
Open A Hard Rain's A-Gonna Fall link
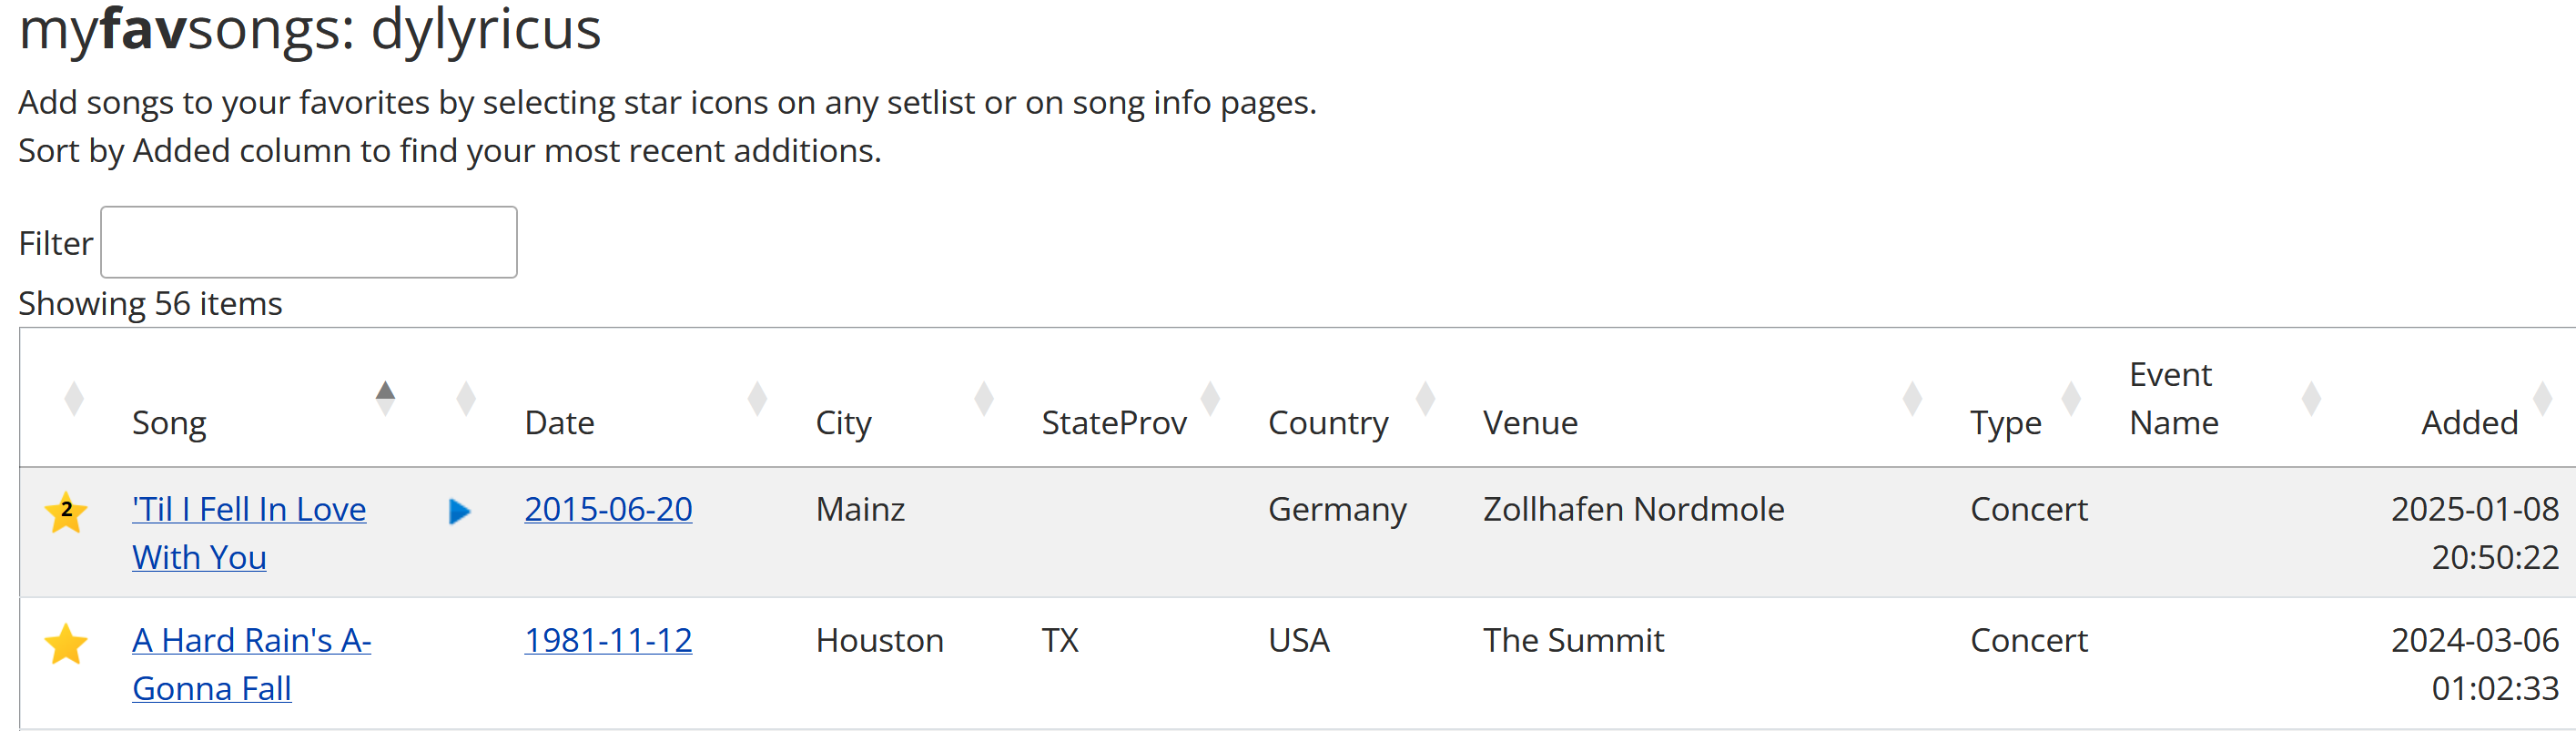pyautogui.click(x=250, y=641)
